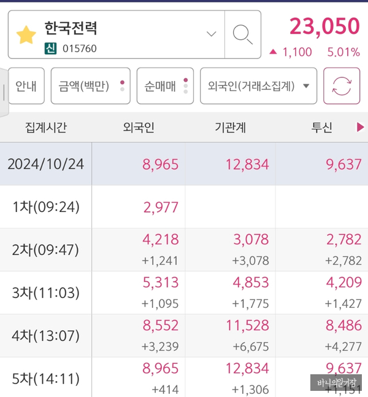Pull out the left edge side handle
Image resolution: width=368 pixels, height=397 pixels.
pyautogui.click(x=4, y=92)
